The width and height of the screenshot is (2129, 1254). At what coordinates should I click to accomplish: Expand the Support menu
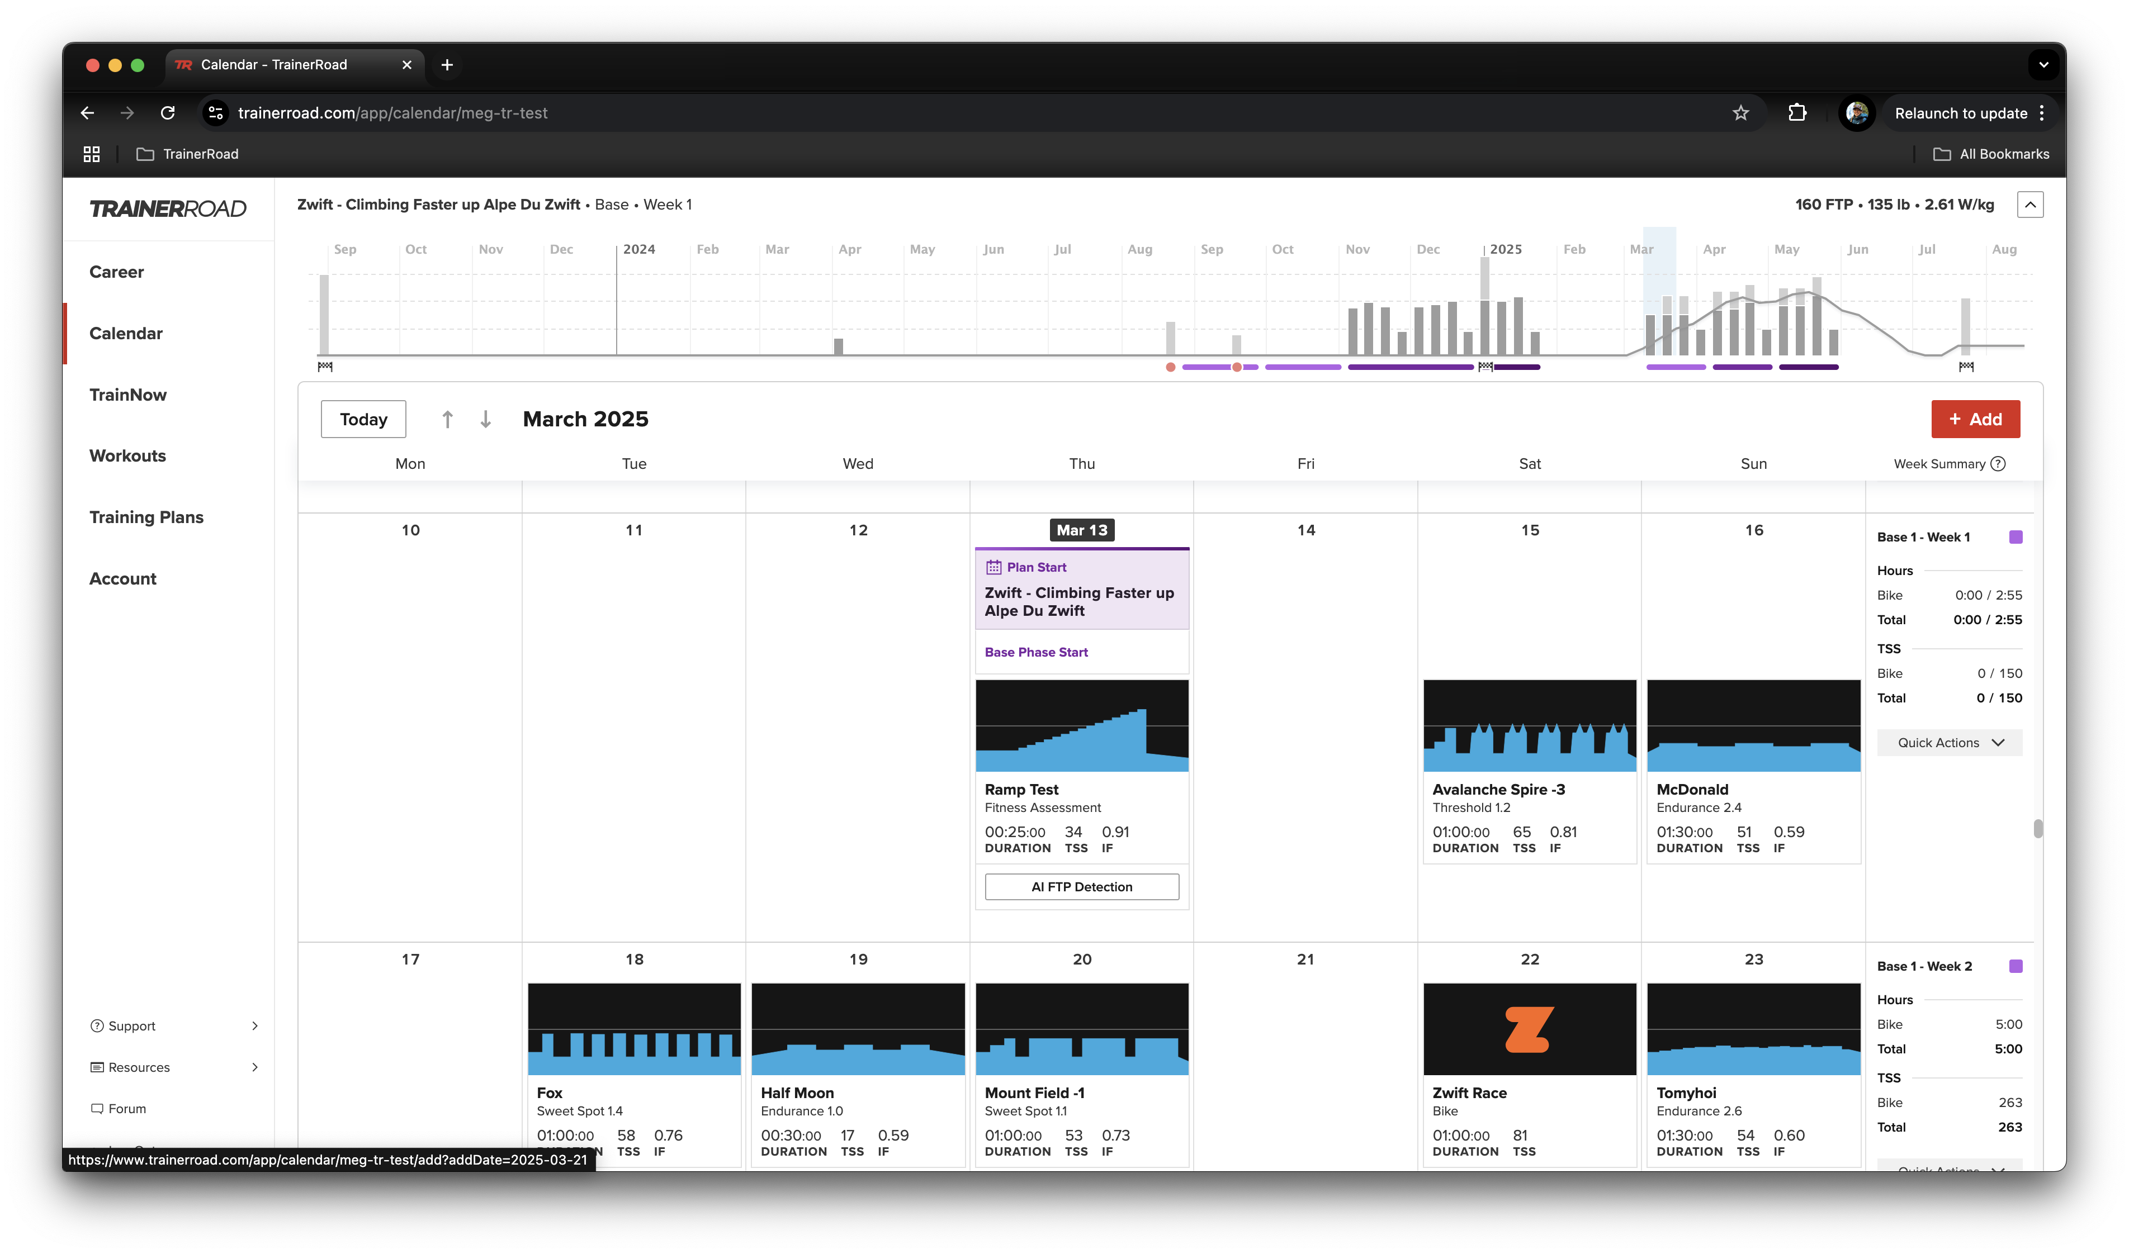(173, 1026)
